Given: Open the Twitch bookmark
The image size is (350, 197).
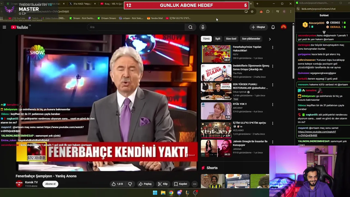Looking at the screenshot, I should click(34, 18).
